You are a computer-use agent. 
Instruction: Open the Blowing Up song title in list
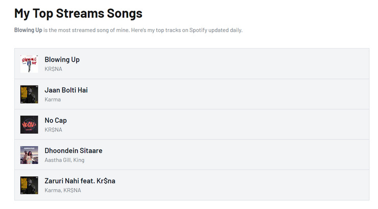click(x=62, y=60)
